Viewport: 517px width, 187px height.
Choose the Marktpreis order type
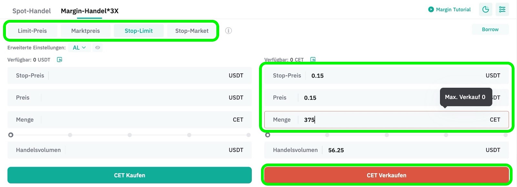click(x=85, y=31)
